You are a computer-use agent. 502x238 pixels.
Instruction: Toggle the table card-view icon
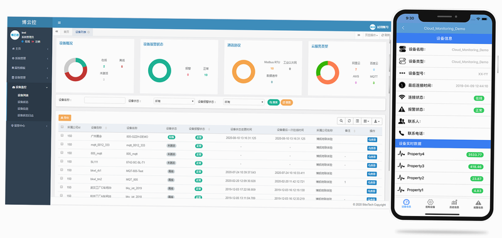pos(357,121)
